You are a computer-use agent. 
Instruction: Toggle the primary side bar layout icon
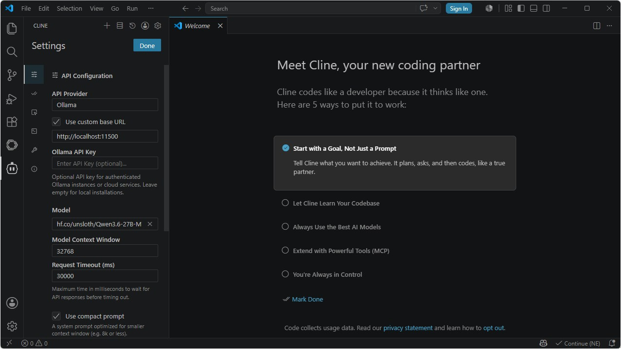click(x=521, y=8)
